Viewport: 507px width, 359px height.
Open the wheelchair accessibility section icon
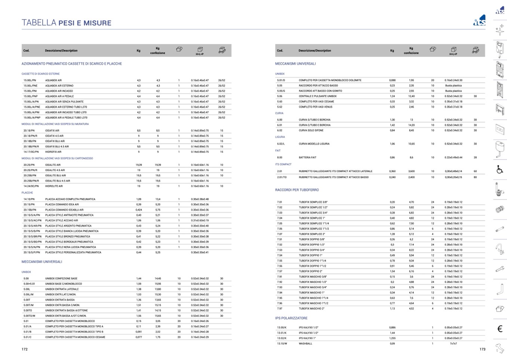tap(500, 170)
